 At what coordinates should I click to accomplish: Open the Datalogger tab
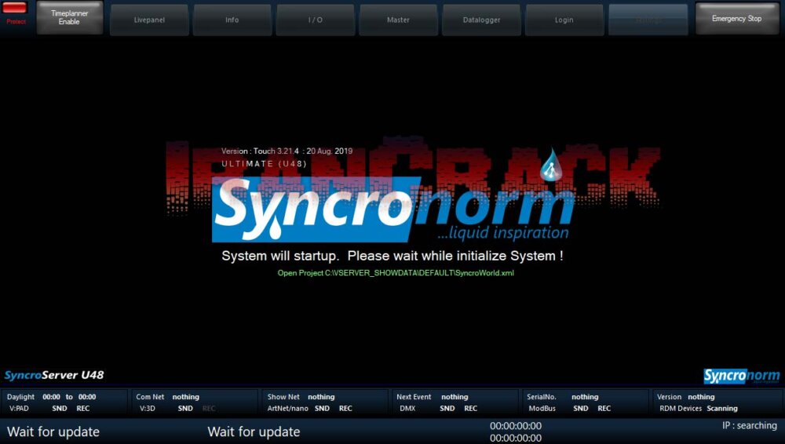pyautogui.click(x=482, y=20)
